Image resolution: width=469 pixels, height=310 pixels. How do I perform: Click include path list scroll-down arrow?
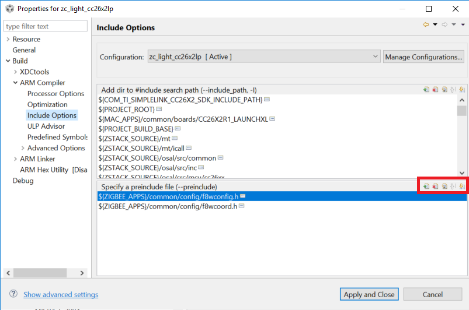(462, 172)
